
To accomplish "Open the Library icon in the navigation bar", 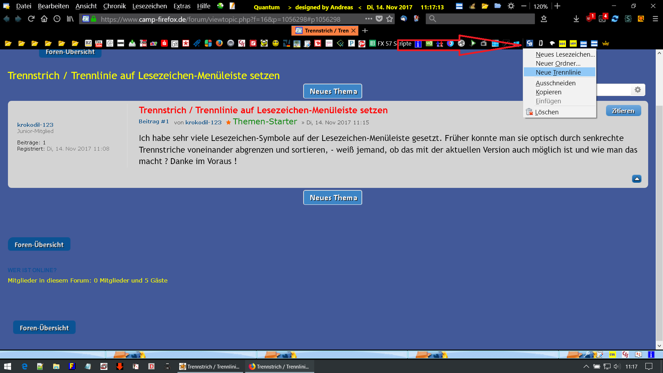I will point(70,19).
